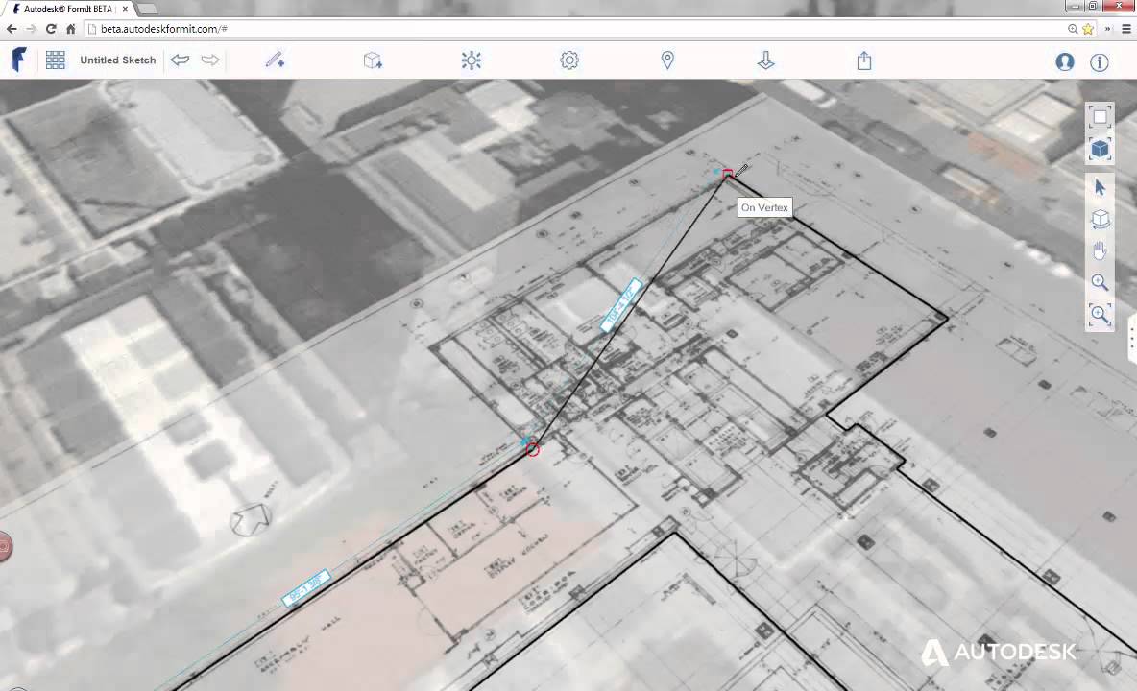Viewport: 1137px width, 691px height.
Task: Switch to 2D view mode
Action: tap(1099, 117)
